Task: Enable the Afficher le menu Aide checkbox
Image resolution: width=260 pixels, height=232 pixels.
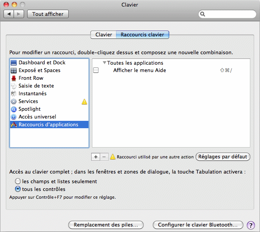Action: 96,70
